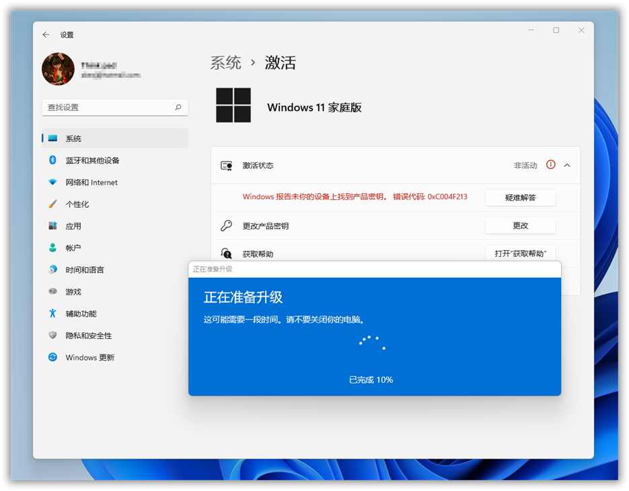Click the get help headset icon
Image resolution: width=629 pixels, height=491 pixels.
226,253
